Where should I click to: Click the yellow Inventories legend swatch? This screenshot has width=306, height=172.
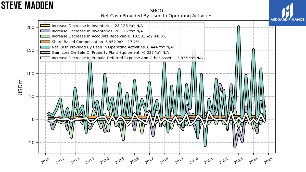tap(45, 26)
